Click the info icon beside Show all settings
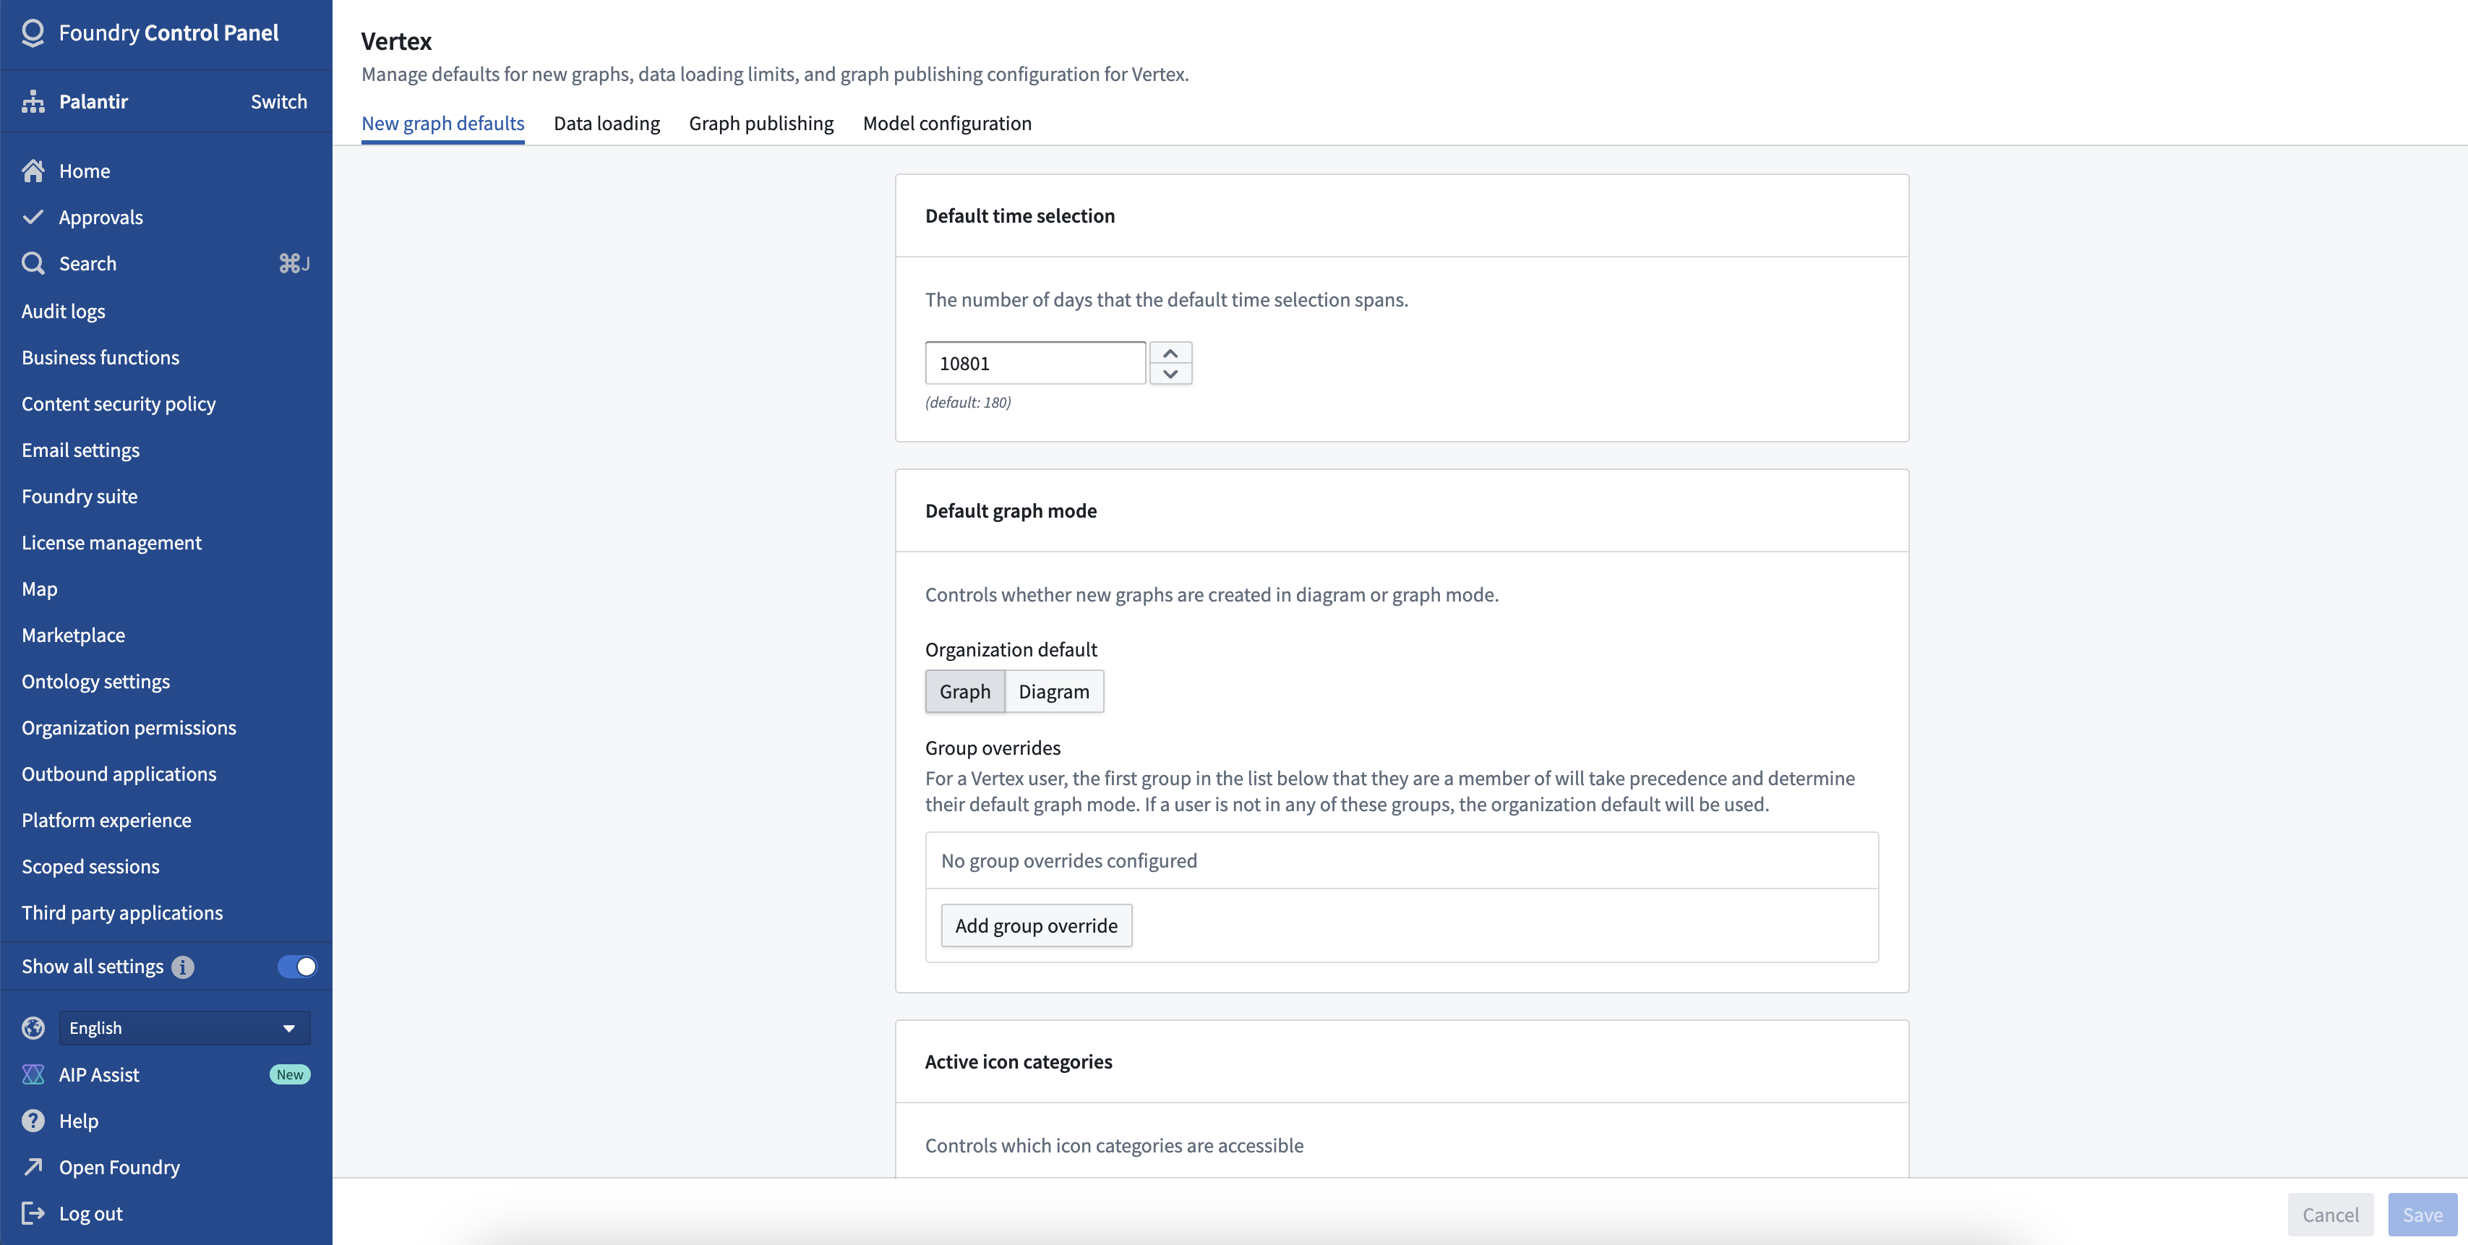This screenshot has height=1245, width=2468. pyautogui.click(x=183, y=967)
